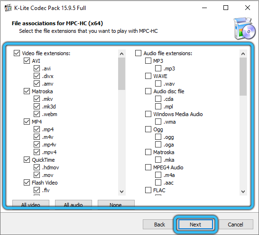Select the .wav extension checkbox
Image resolution: width=259 pixels, height=235 pixels.
click(x=158, y=84)
